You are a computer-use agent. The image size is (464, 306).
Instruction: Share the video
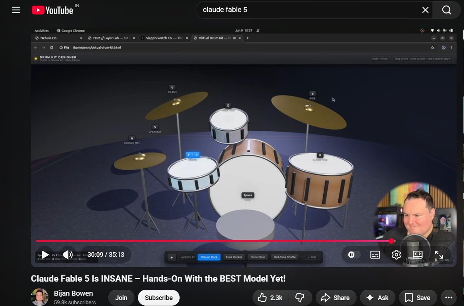336,297
